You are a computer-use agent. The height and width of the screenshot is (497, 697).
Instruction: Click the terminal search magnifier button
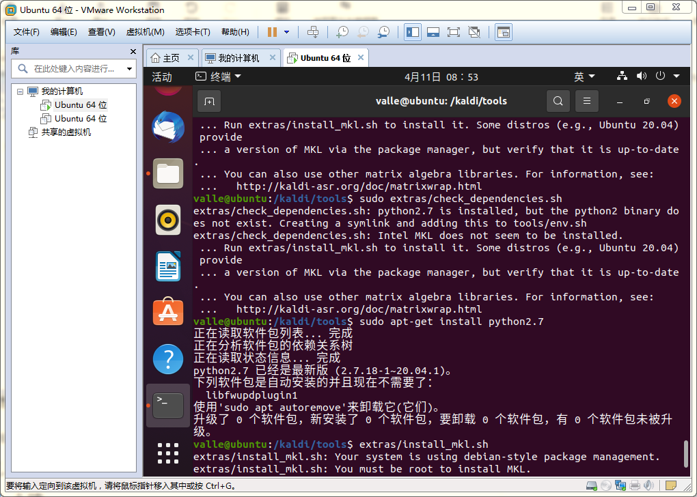point(558,101)
